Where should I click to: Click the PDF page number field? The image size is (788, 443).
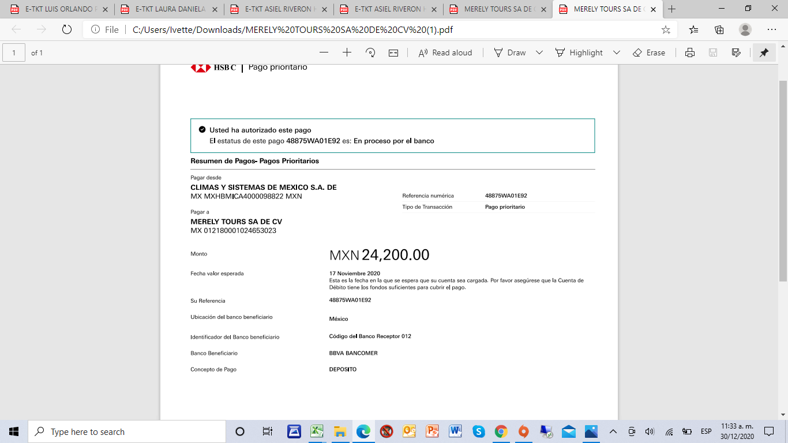14,52
